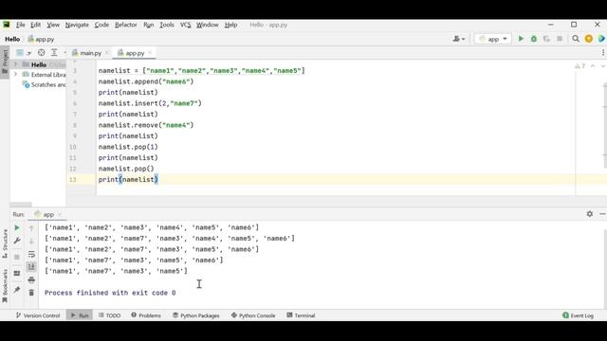
Task: Select the app.py editor tab
Action: coord(131,53)
